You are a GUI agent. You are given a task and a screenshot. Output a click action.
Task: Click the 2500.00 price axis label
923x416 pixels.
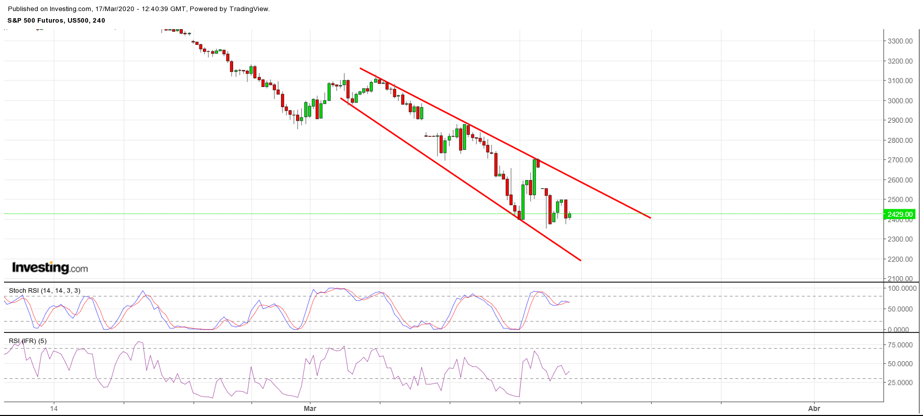click(x=900, y=200)
